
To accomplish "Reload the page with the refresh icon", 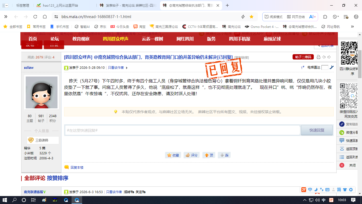I will tap(35, 17).
